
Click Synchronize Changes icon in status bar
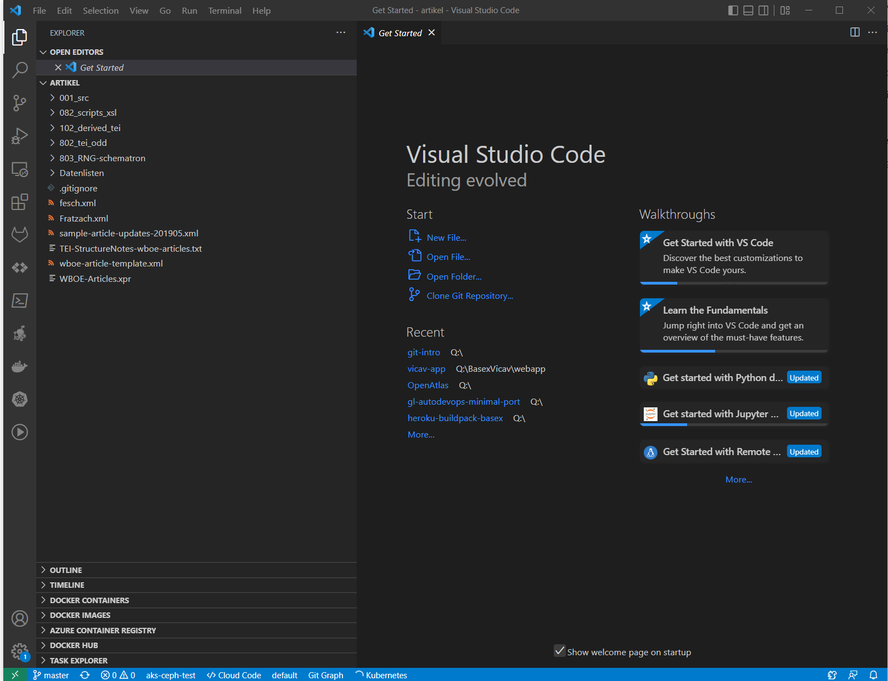click(x=85, y=675)
